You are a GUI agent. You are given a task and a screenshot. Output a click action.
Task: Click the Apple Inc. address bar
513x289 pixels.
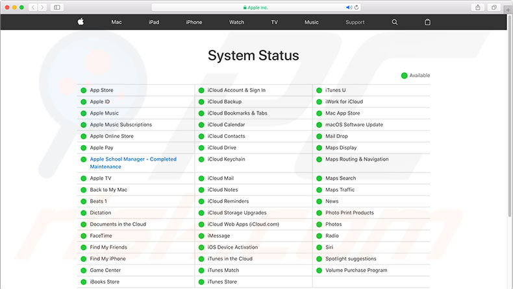(x=256, y=7)
